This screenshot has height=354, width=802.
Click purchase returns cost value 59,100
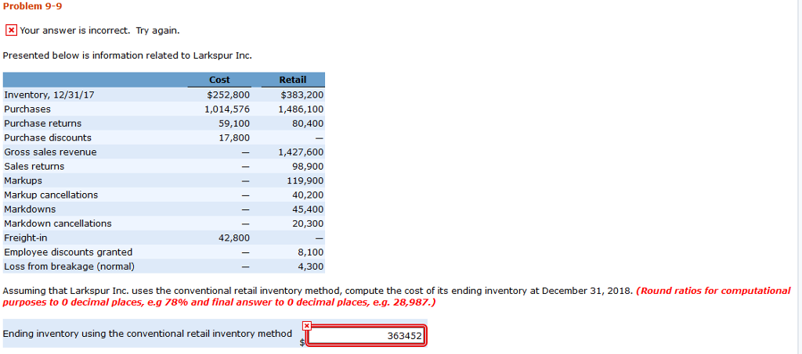tap(235, 123)
